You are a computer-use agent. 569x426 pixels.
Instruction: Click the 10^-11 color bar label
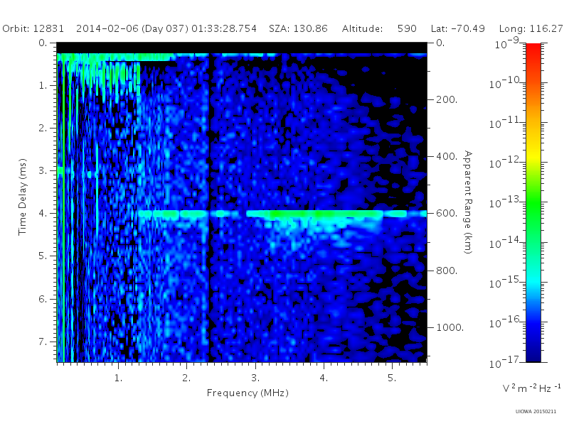click(x=506, y=123)
